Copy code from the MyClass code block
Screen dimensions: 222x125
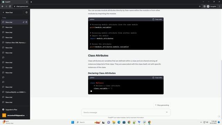click(157, 78)
